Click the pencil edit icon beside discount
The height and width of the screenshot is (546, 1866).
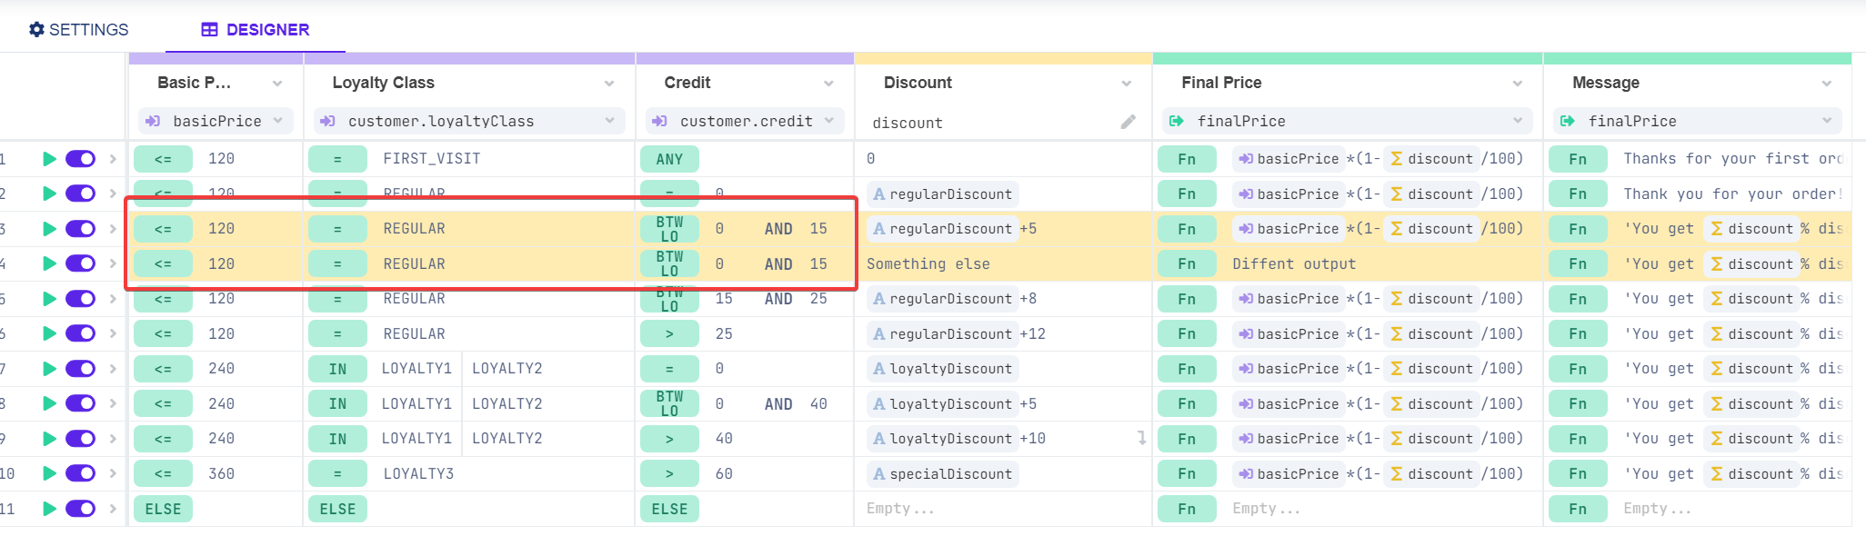(1128, 122)
